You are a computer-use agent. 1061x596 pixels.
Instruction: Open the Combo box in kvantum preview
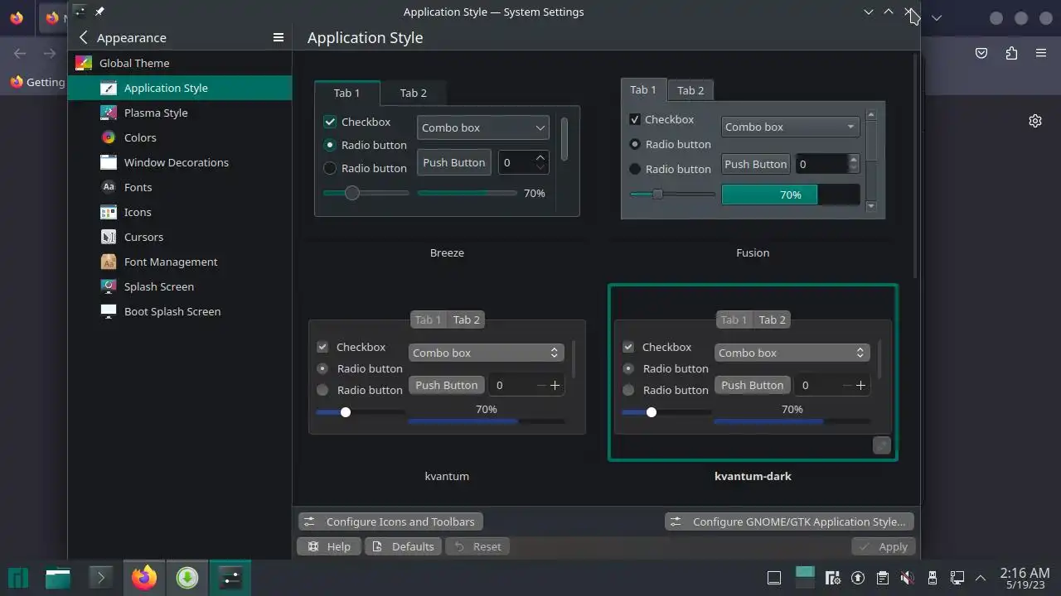pos(486,353)
